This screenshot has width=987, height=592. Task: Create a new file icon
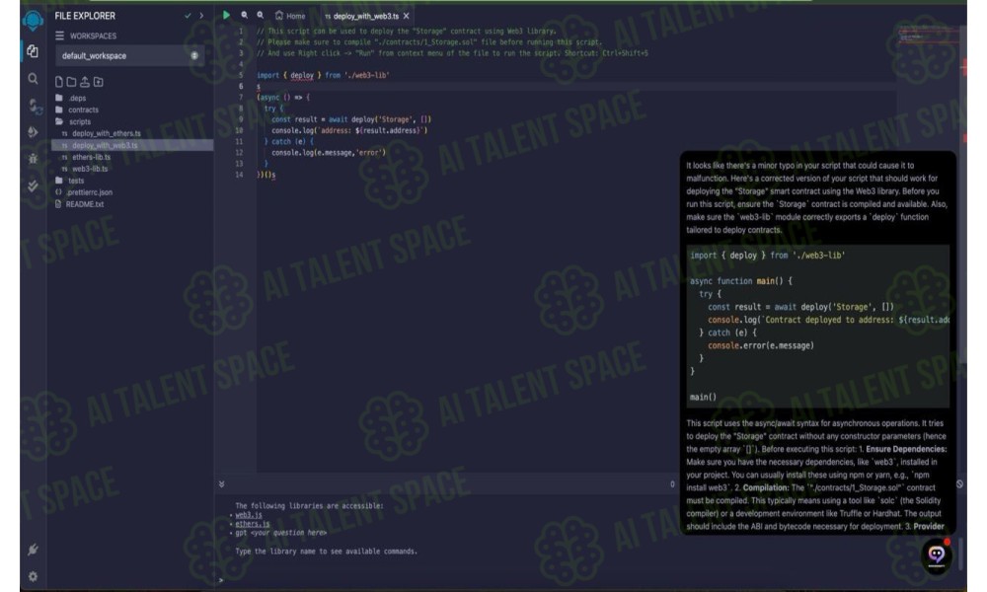point(58,82)
